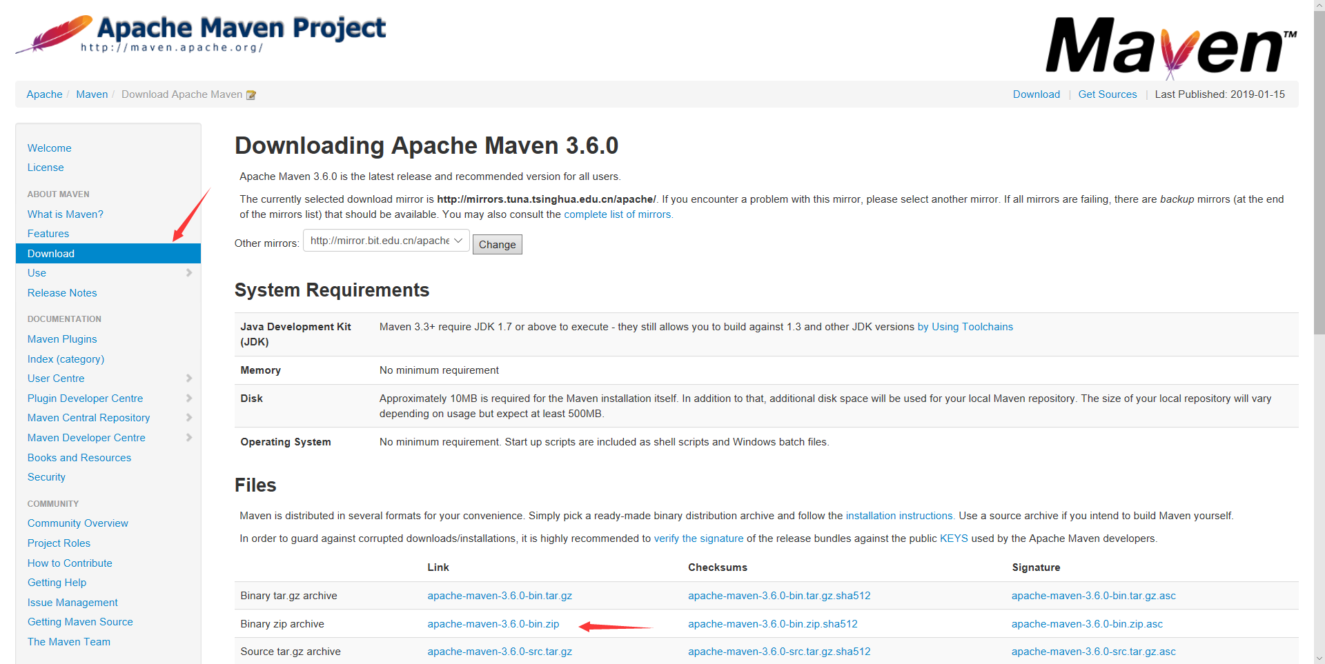1325x664 pixels.
Task: Download apache-maven-3.6.0-bin.zip
Action: (493, 624)
